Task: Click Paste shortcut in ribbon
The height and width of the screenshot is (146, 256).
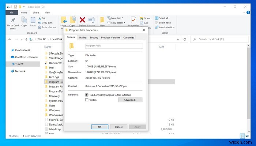Action: tap(47, 27)
